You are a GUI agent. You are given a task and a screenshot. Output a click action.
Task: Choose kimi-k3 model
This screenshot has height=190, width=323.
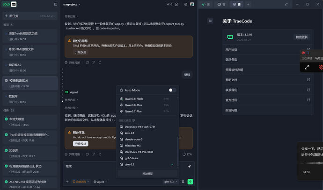pos(147,133)
